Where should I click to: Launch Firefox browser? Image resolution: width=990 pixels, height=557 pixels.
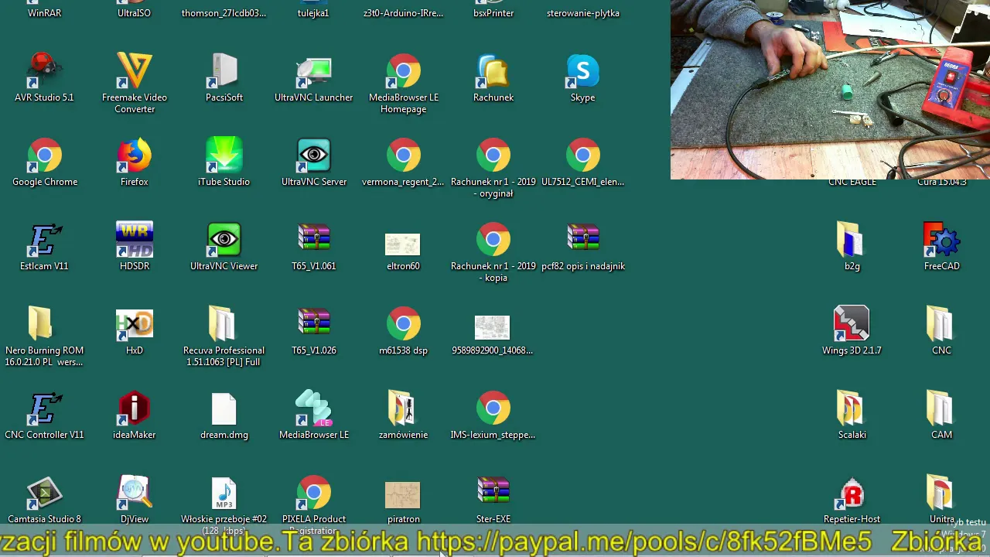(x=135, y=162)
